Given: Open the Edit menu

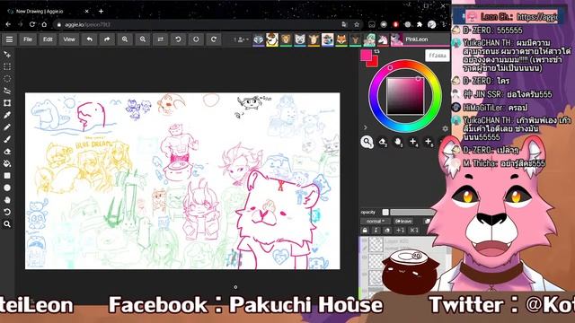Looking at the screenshot, I should coord(48,39).
